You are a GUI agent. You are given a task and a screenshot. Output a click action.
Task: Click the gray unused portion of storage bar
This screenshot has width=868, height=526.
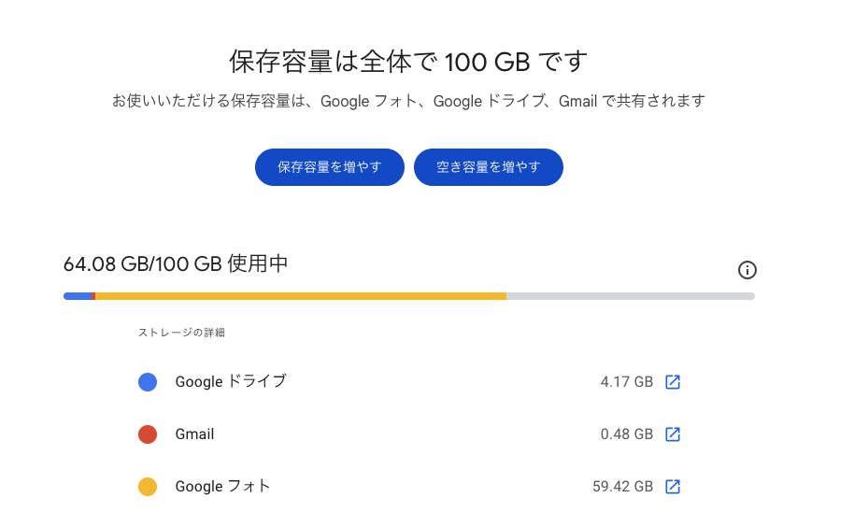coord(631,296)
